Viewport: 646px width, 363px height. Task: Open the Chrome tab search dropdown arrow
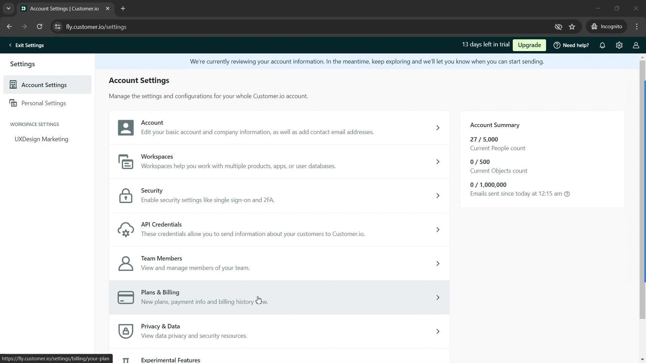click(8, 8)
